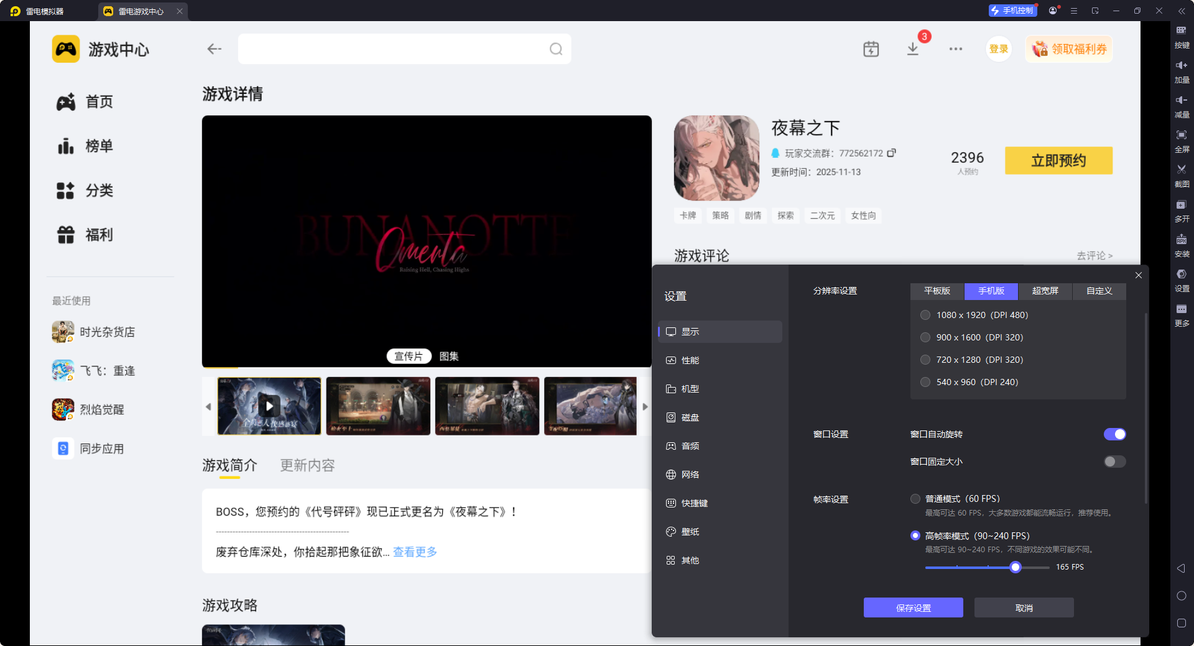This screenshot has height=646, width=1194.
Task: Select the 音频 audio settings section
Action: click(689, 445)
